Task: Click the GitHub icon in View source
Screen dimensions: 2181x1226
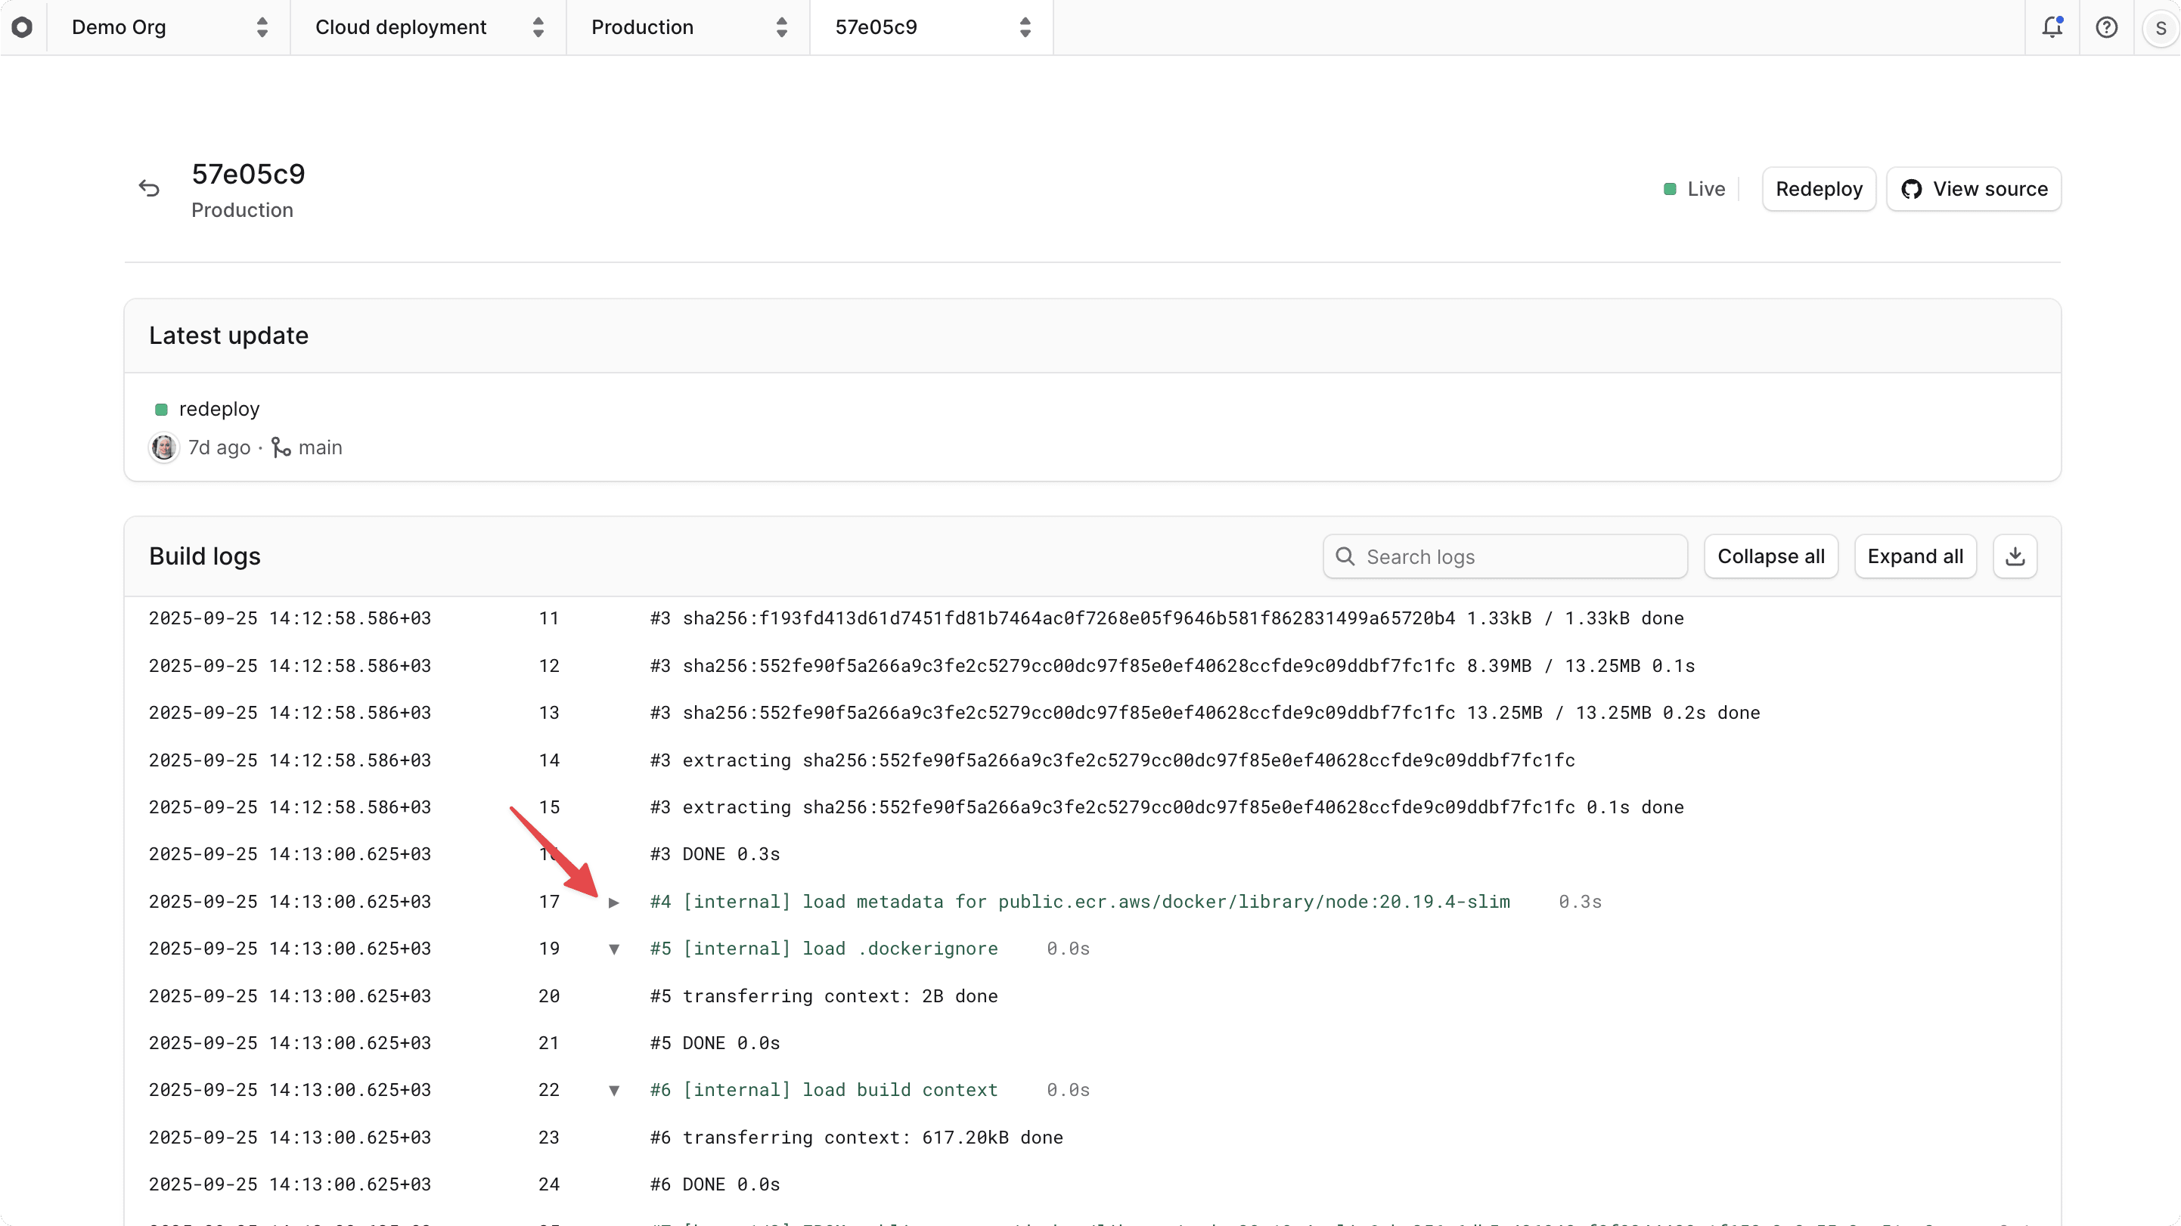Action: click(1912, 189)
